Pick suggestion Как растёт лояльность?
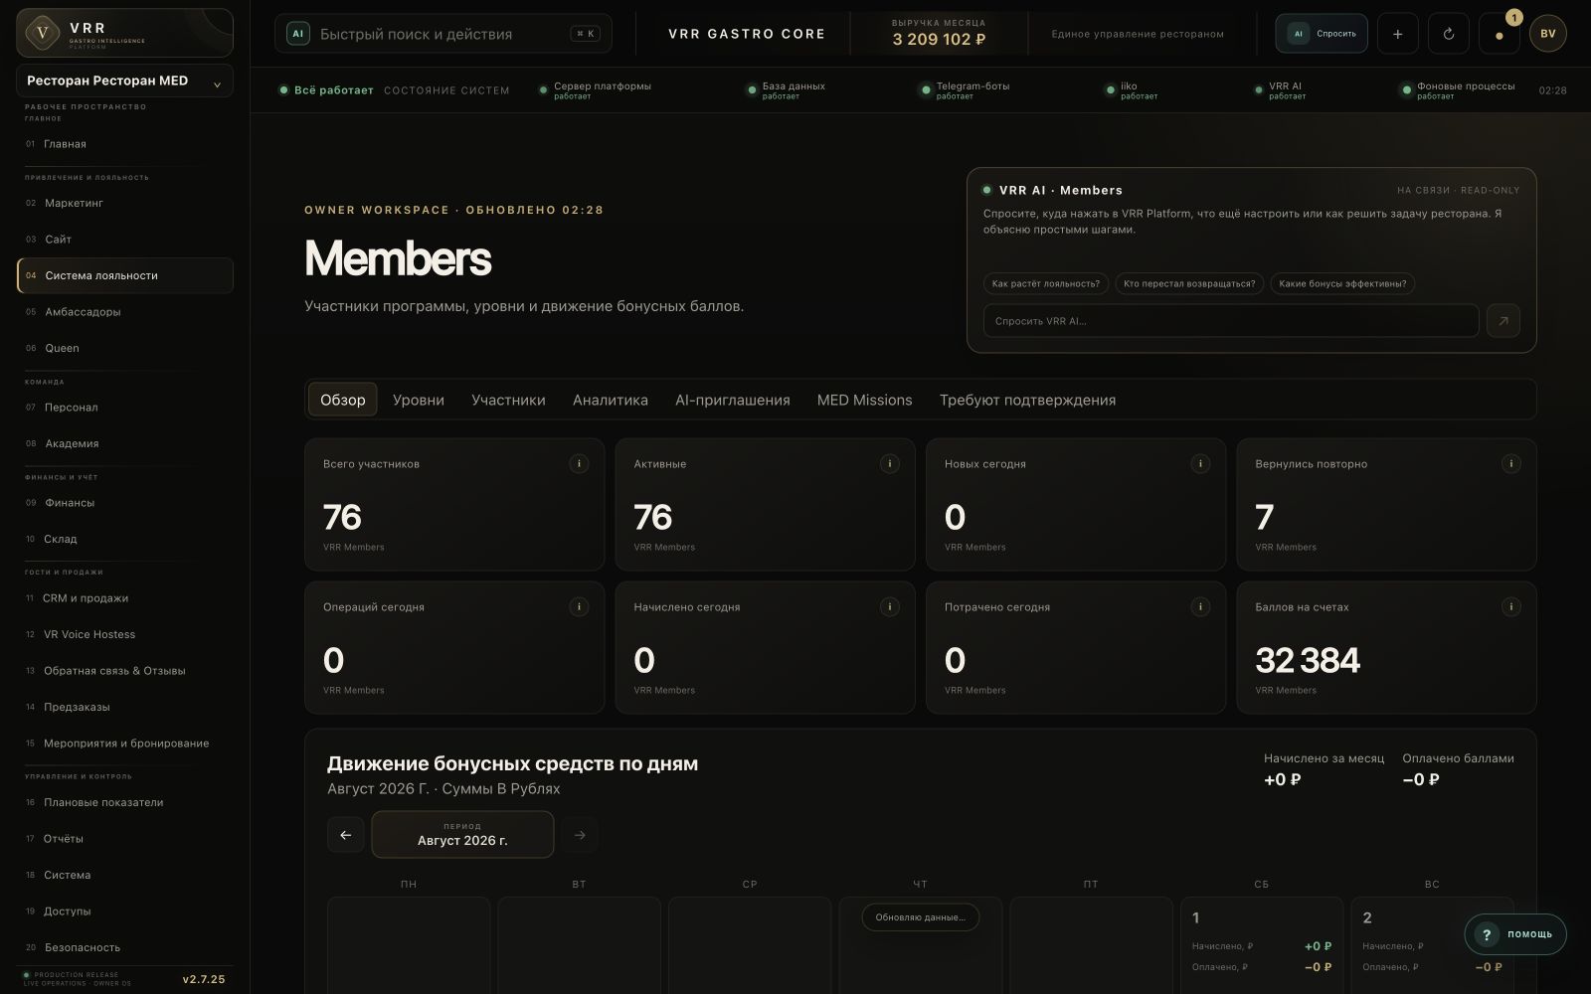Screen dimensions: 1591x994 point(1046,283)
